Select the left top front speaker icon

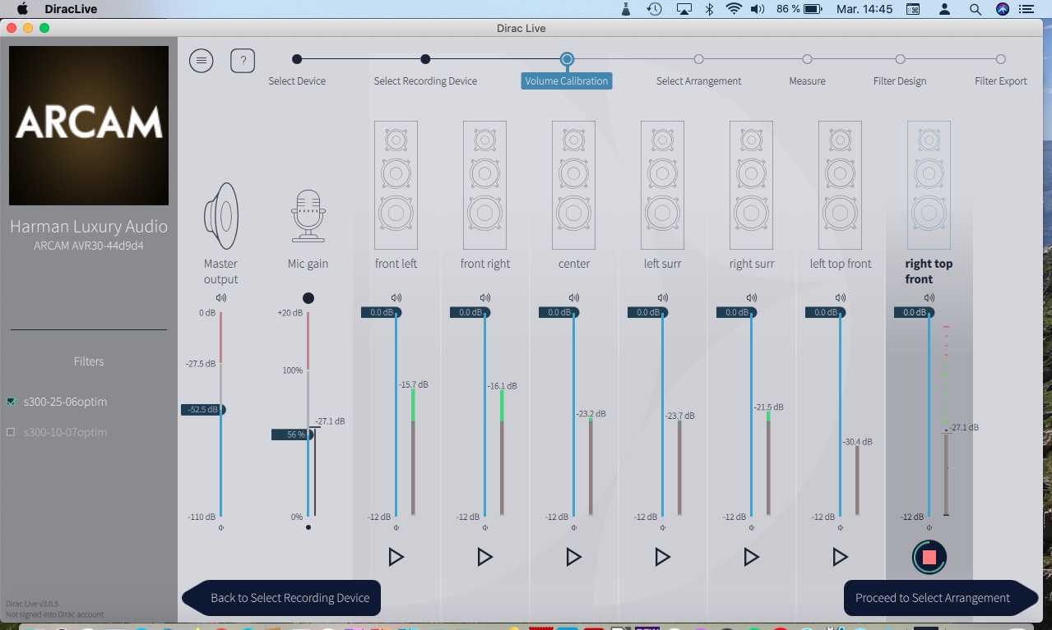pyautogui.click(x=840, y=185)
